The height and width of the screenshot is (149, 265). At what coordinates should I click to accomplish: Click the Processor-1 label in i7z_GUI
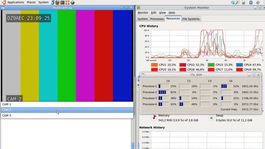[x=150, y=86]
